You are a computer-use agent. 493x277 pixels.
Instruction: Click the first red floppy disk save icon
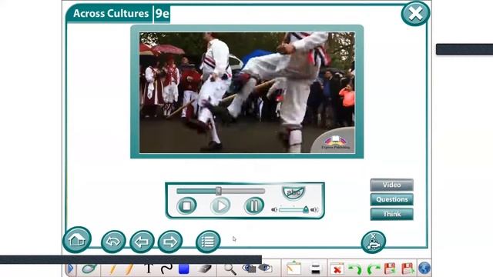coord(390,269)
